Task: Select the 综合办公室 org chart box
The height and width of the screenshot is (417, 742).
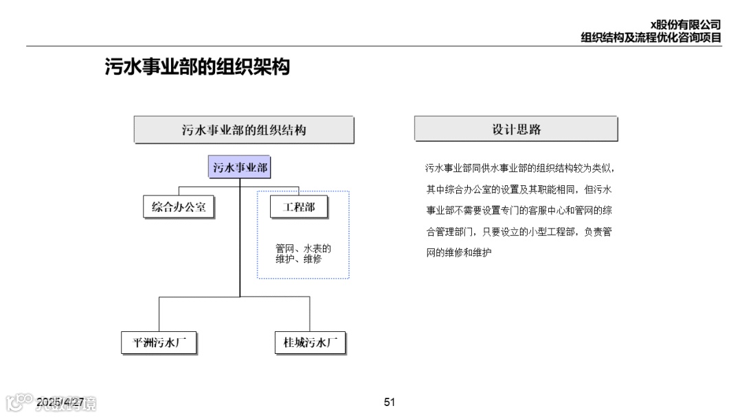Action: coord(179,207)
